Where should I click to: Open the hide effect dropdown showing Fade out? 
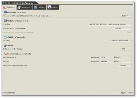123,28
